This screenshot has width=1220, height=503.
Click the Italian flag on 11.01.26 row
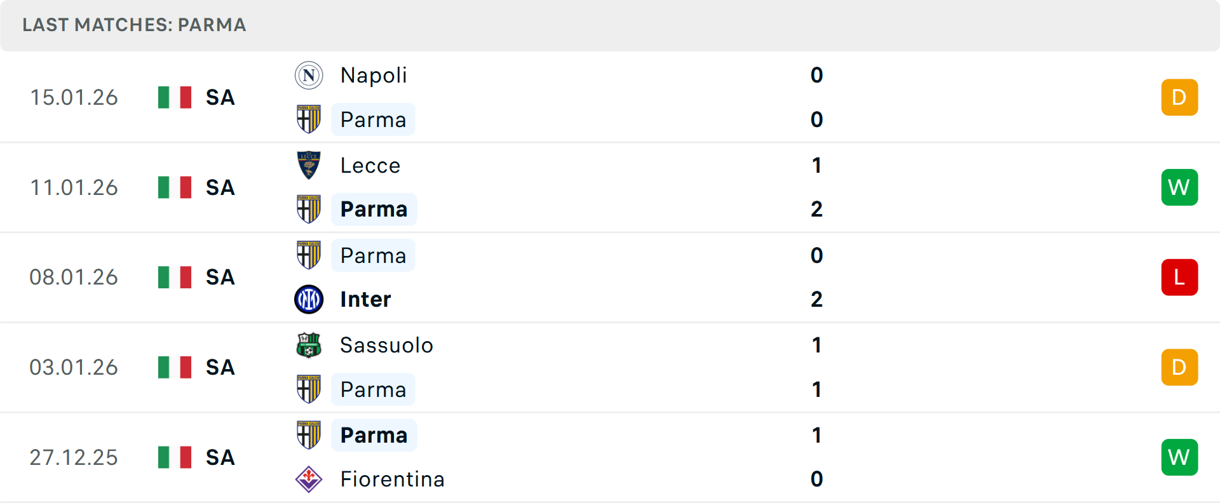pos(175,187)
